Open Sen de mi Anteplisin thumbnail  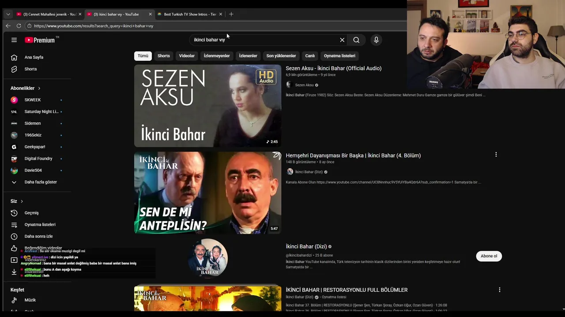tap(207, 193)
